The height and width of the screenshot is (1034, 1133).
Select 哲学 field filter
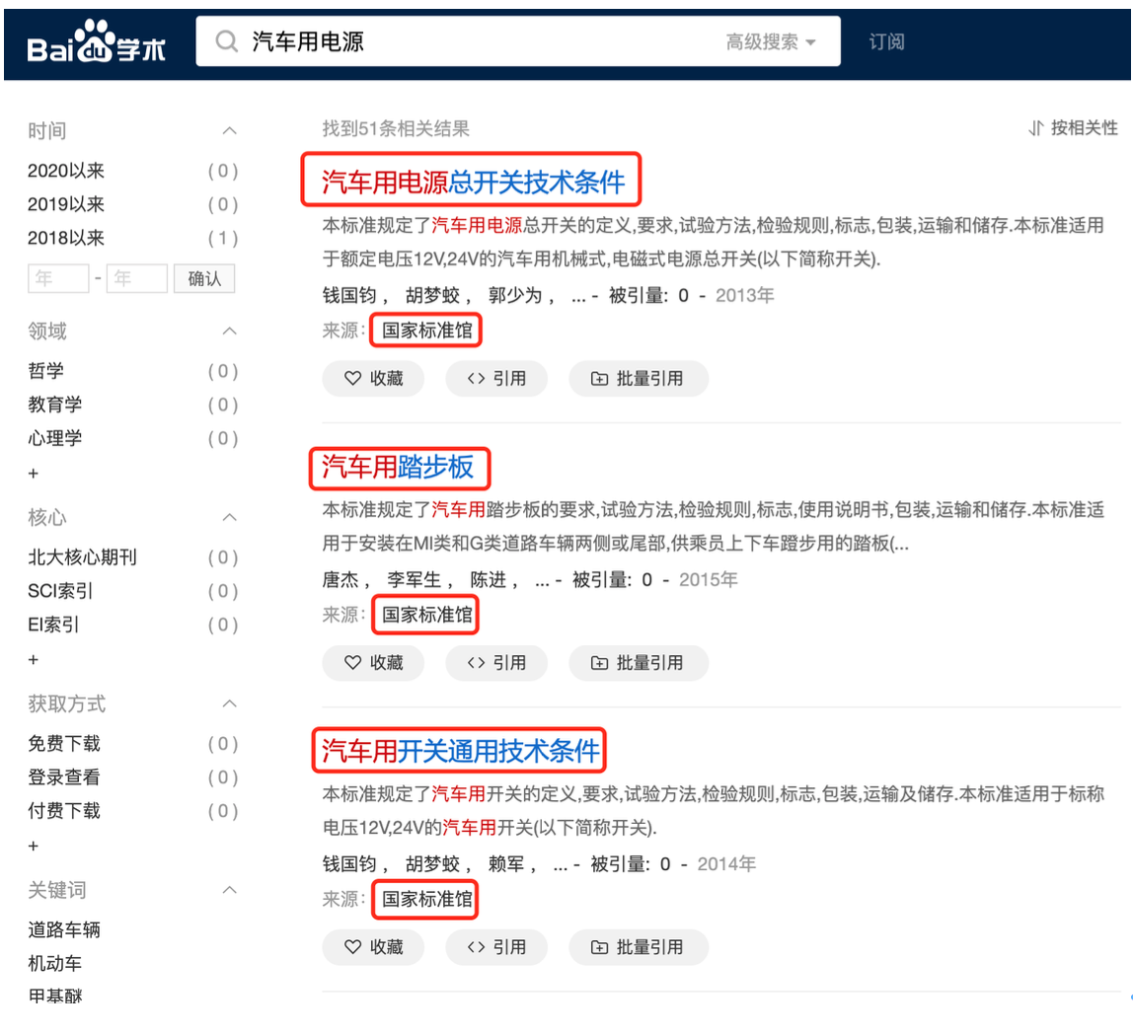pyautogui.click(x=45, y=371)
